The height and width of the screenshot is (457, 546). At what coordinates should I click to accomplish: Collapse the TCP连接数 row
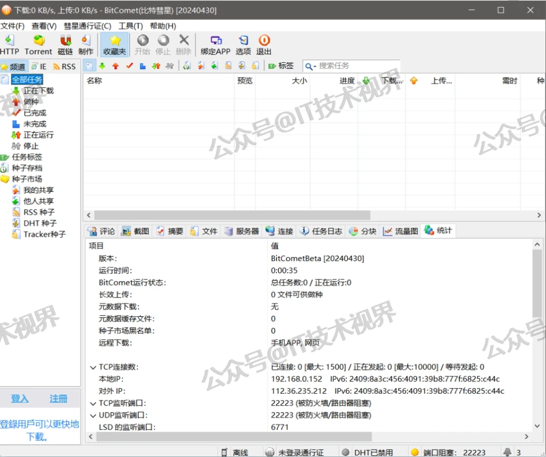click(93, 367)
